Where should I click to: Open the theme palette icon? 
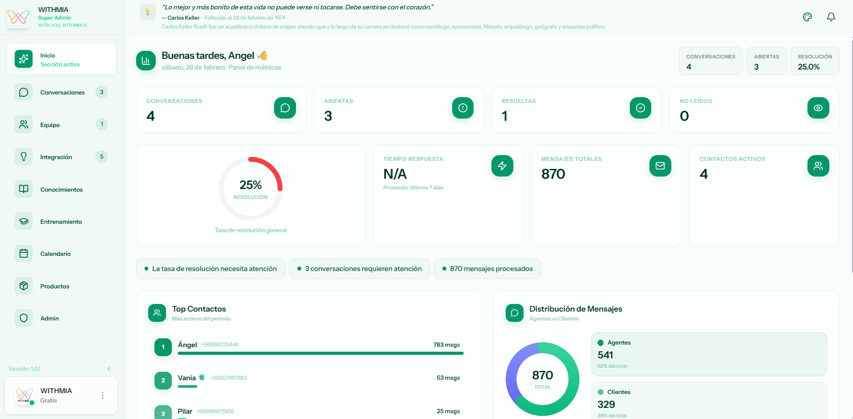pyautogui.click(x=807, y=17)
